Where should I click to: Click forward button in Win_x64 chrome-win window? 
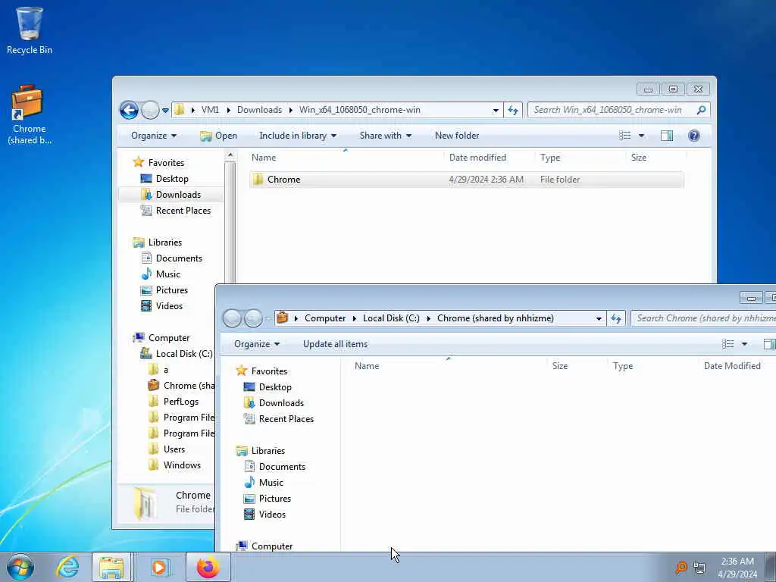coord(150,110)
